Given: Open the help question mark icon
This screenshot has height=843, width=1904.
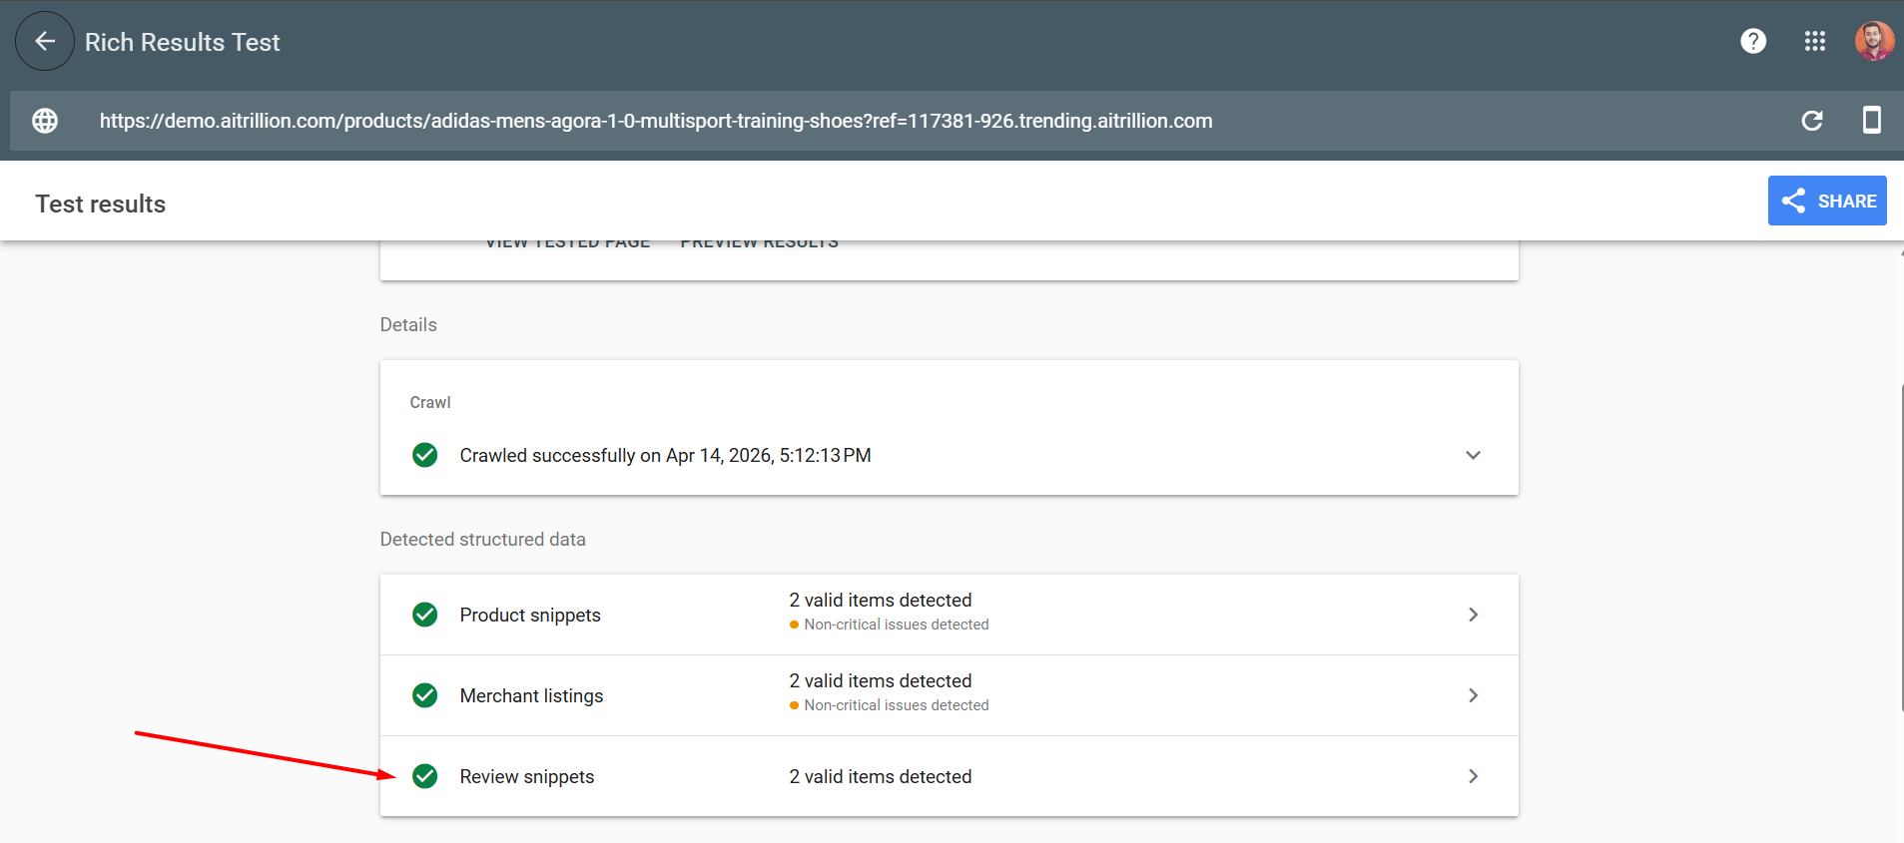Looking at the screenshot, I should coord(1753,41).
